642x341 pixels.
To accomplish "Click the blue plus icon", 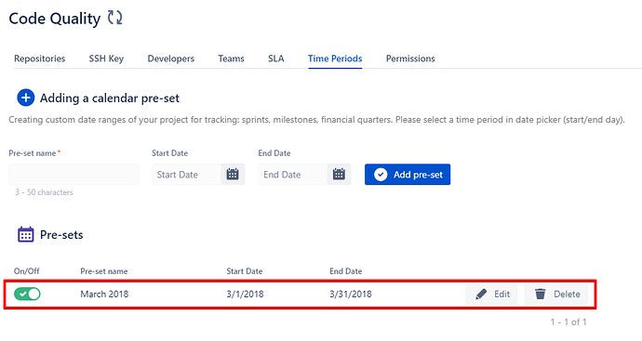I will tap(25, 98).
